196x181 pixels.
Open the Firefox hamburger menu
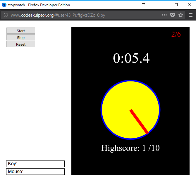(x=190, y=15)
